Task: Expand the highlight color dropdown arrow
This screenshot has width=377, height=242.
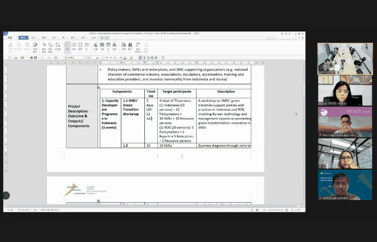Action: pyautogui.click(x=132, y=57)
